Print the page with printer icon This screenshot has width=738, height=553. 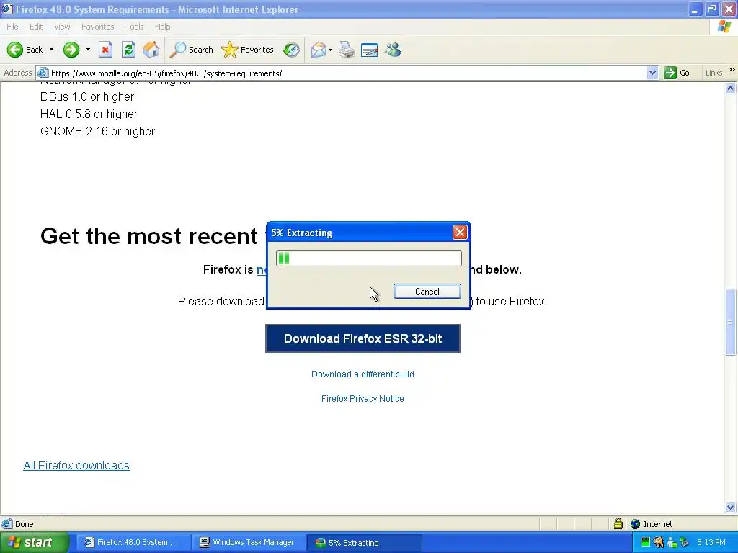347,50
